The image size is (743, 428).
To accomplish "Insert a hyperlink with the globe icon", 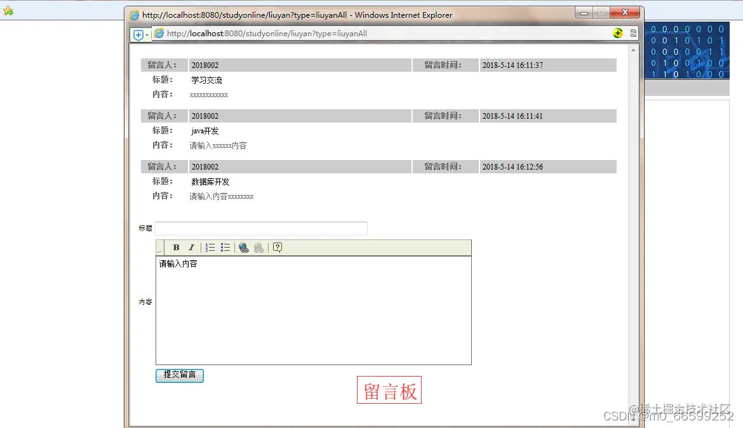I will [244, 248].
